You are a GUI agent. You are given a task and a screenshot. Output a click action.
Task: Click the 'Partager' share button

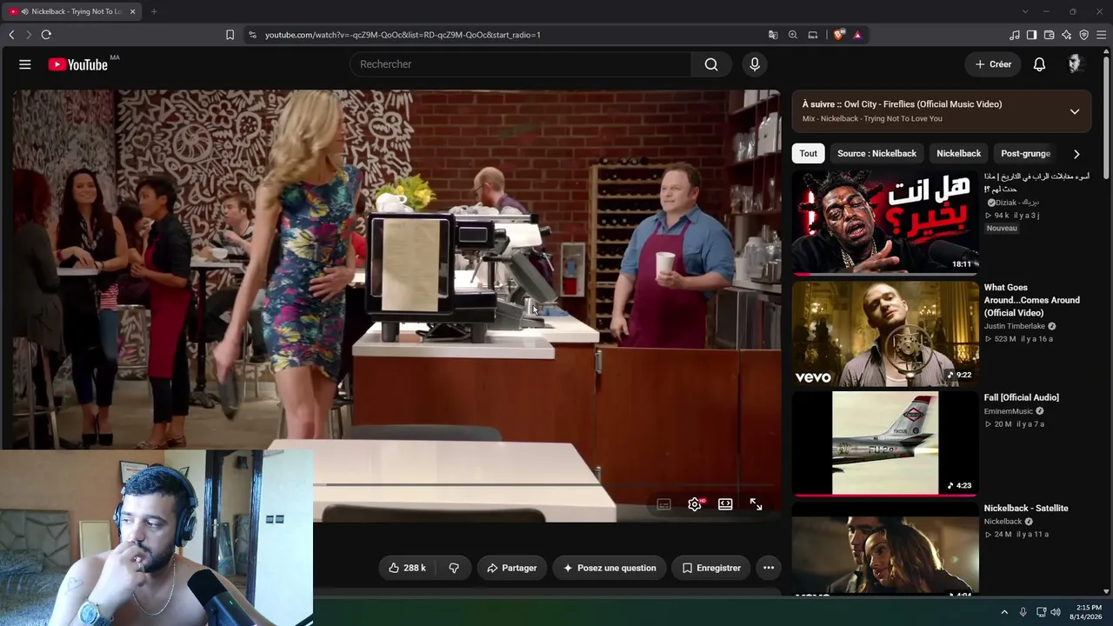click(x=511, y=568)
